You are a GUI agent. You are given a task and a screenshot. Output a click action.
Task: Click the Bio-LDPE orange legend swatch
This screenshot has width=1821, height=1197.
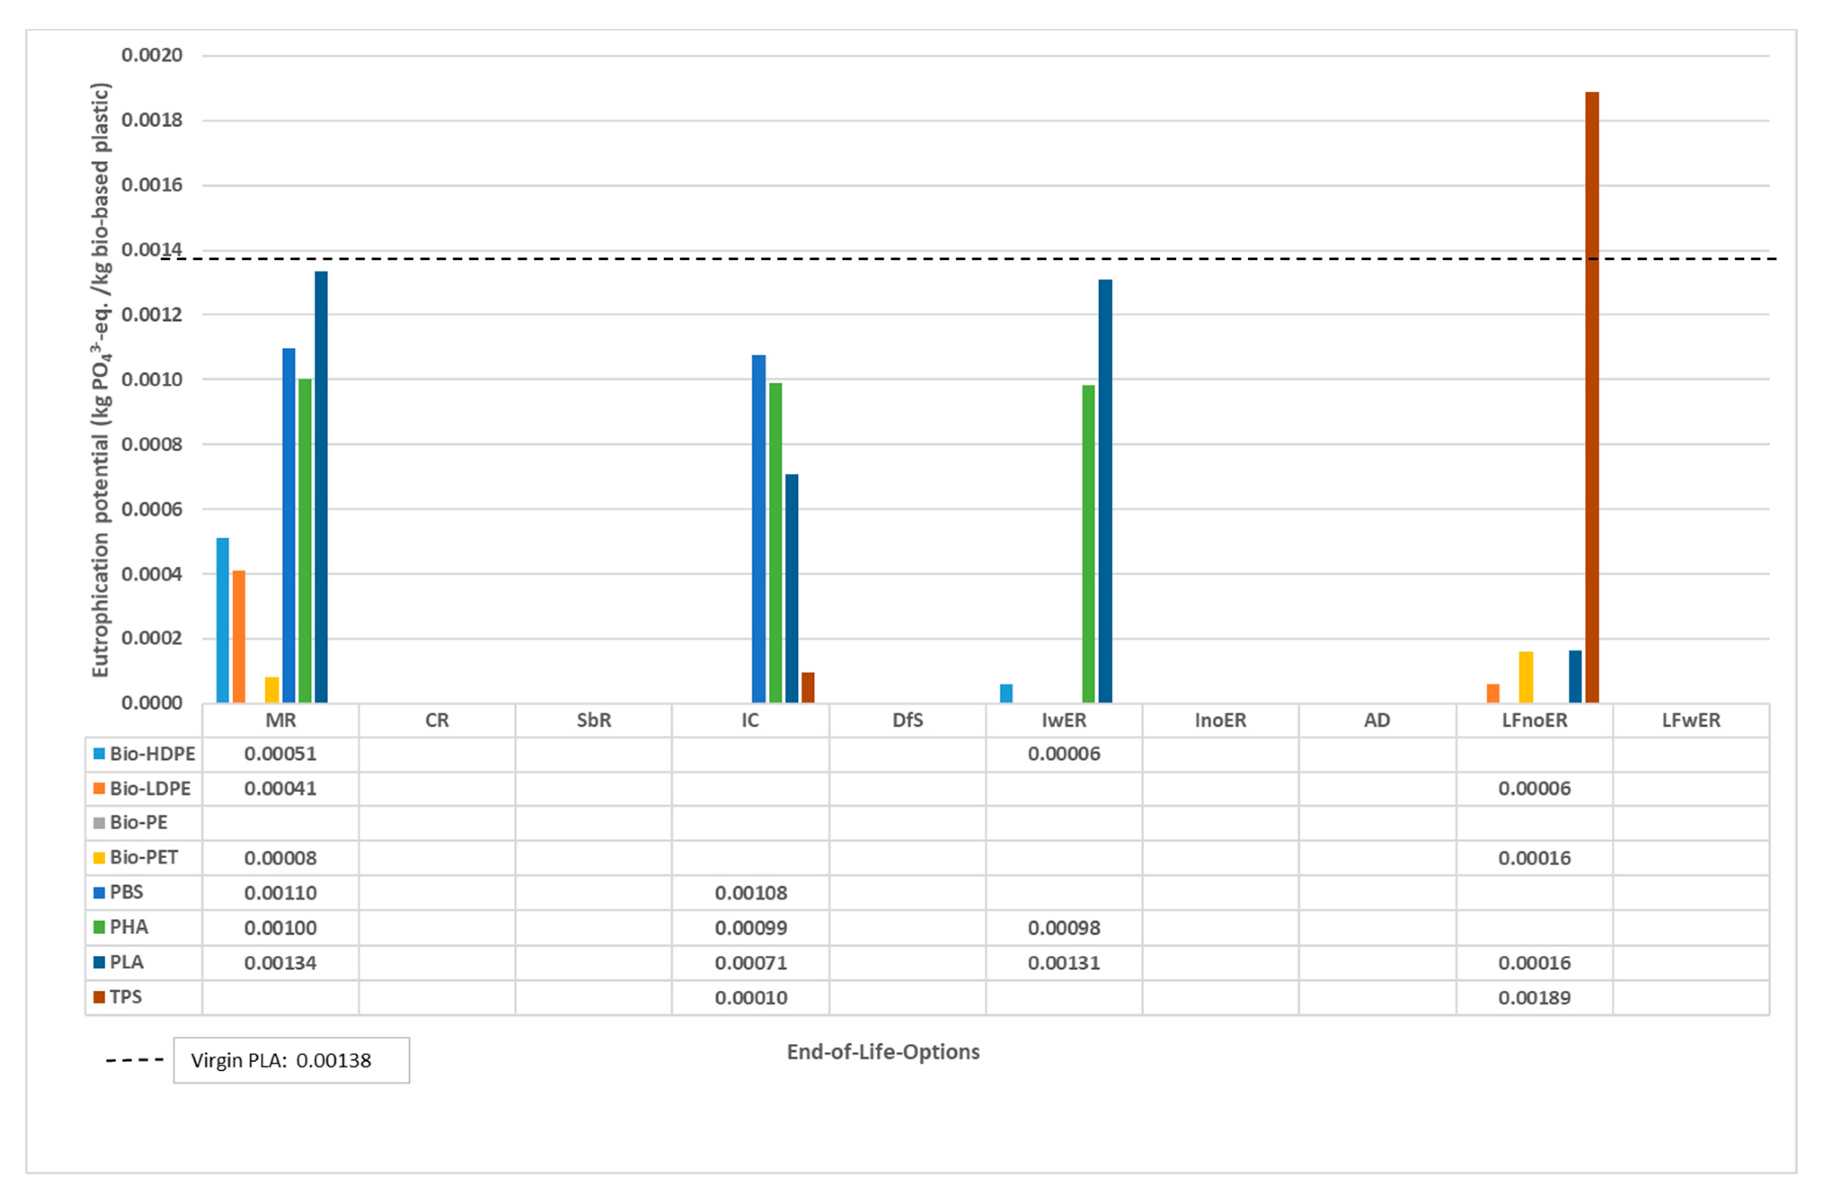[x=99, y=788]
